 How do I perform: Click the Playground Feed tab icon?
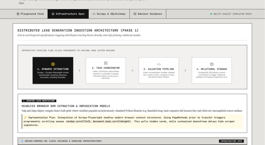[x=18, y=14]
